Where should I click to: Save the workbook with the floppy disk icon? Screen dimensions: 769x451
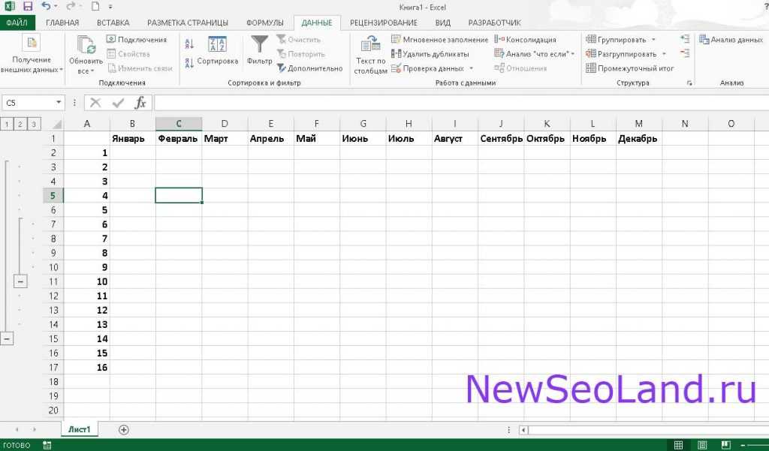coord(28,6)
